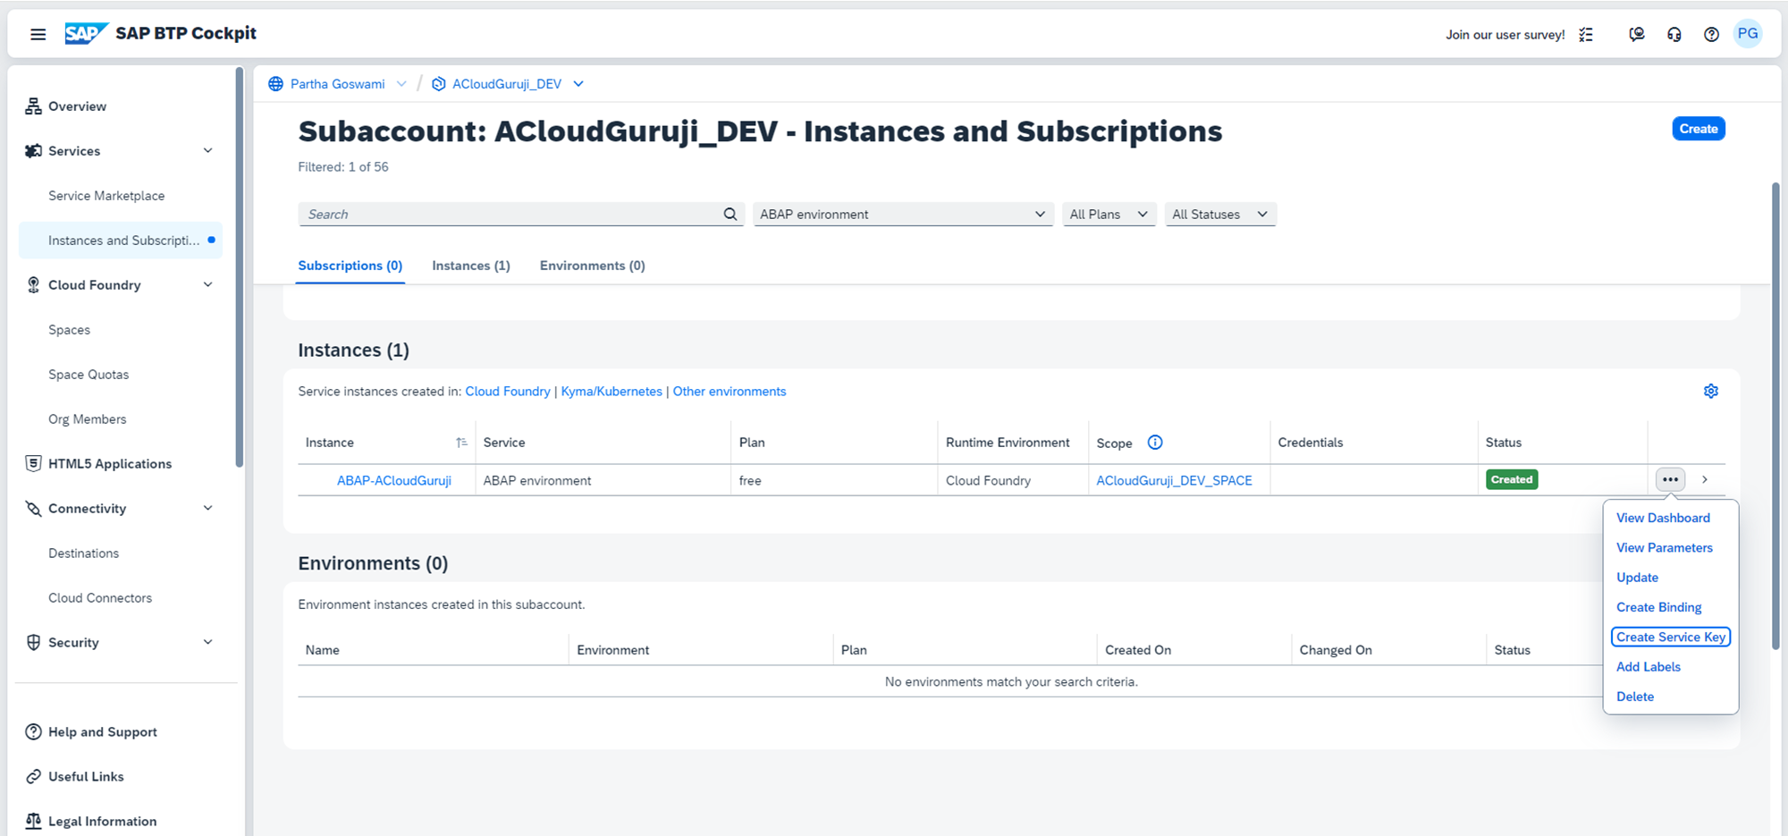The image size is (1788, 836).
Task: Collapse the Cloud Foundry sidebar section
Action: click(x=207, y=285)
